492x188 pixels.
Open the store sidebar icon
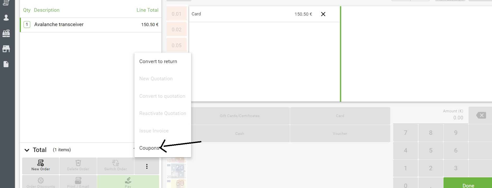6,49
